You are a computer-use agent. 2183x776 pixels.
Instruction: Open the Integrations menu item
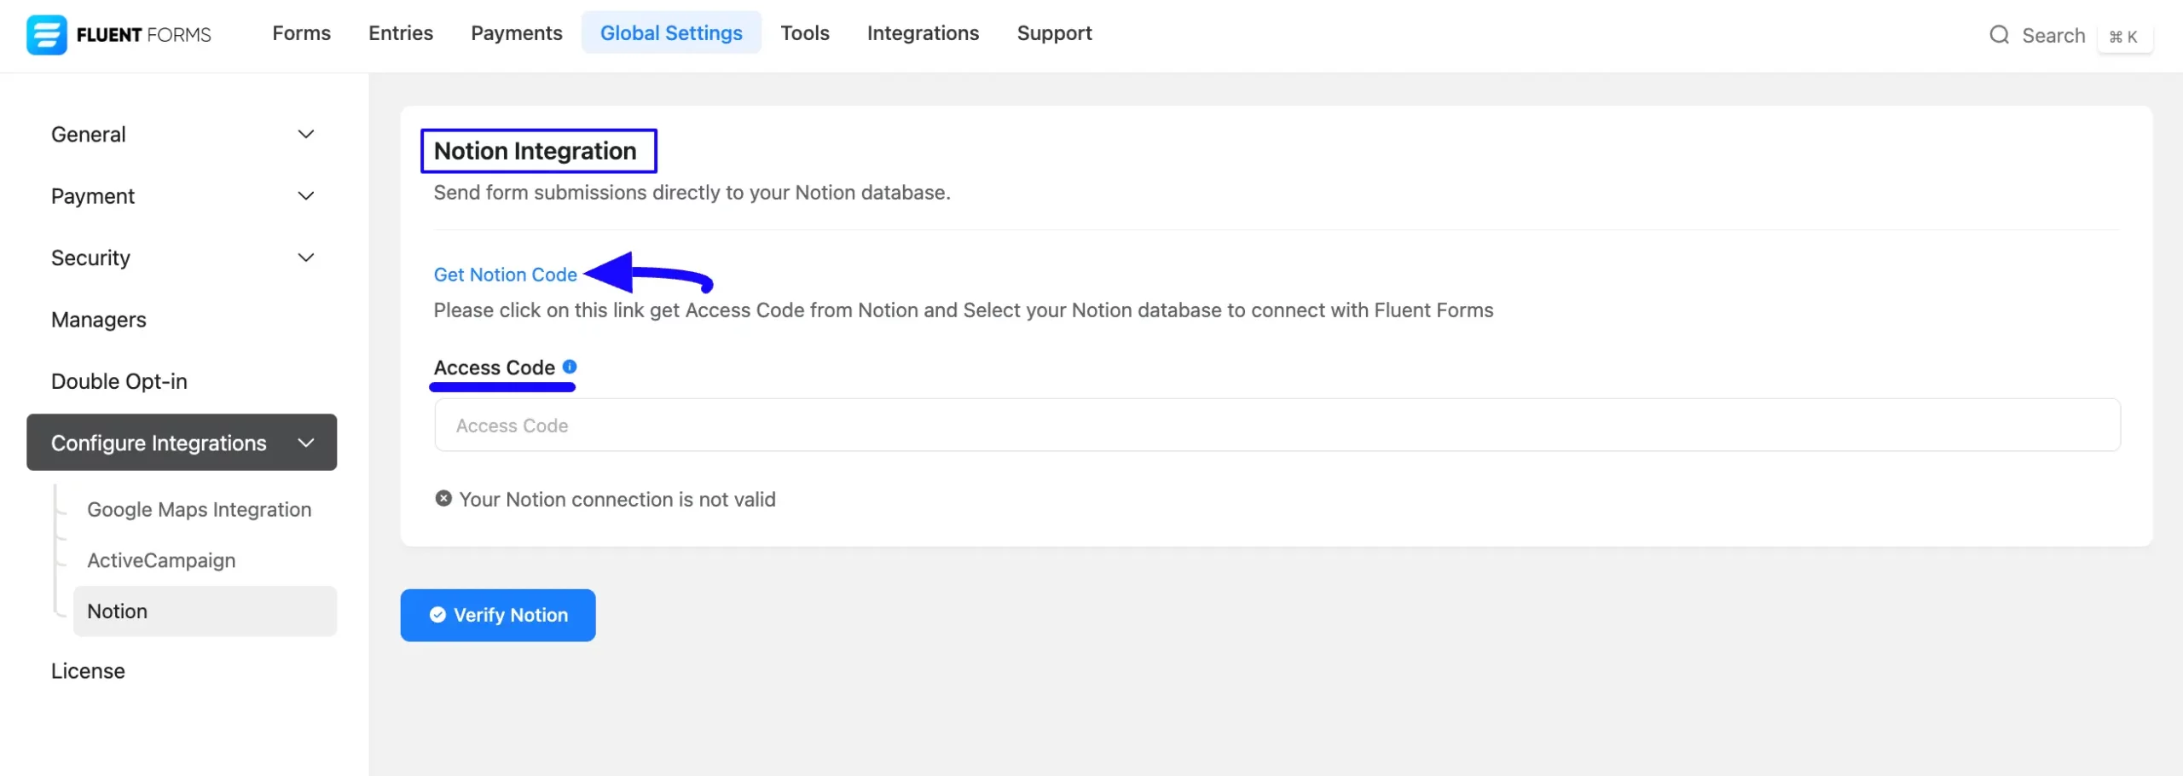pos(923,33)
